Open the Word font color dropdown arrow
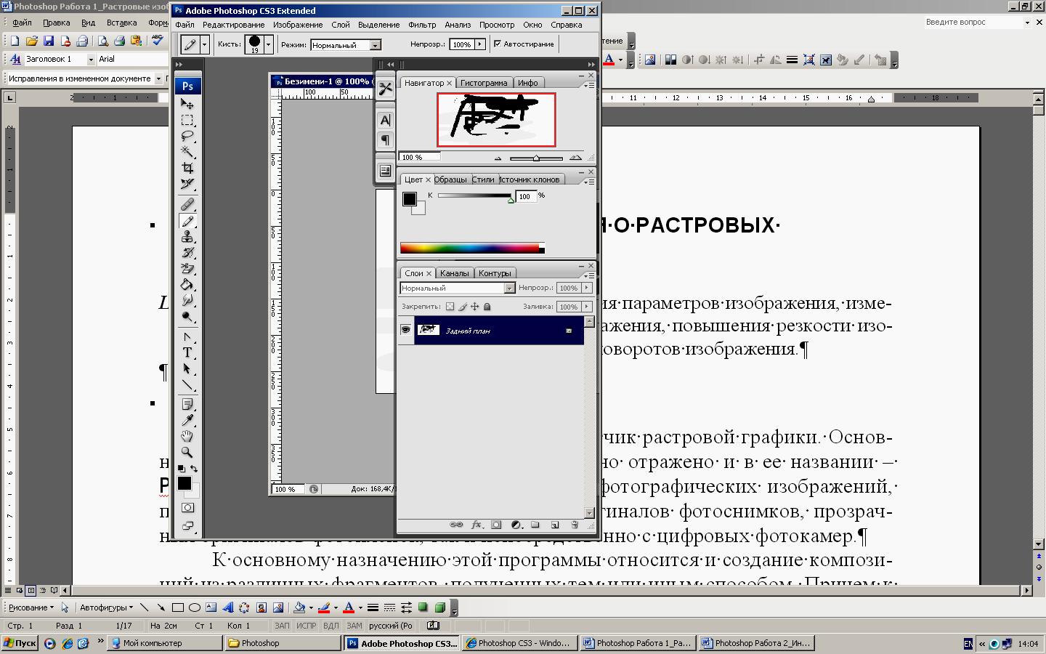This screenshot has width=1046, height=654. click(x=621, y=60)
